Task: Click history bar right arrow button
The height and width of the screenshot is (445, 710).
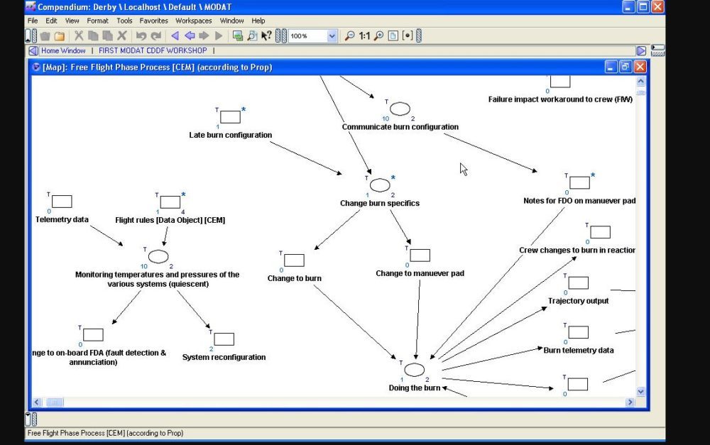Action: pos(640,51)
